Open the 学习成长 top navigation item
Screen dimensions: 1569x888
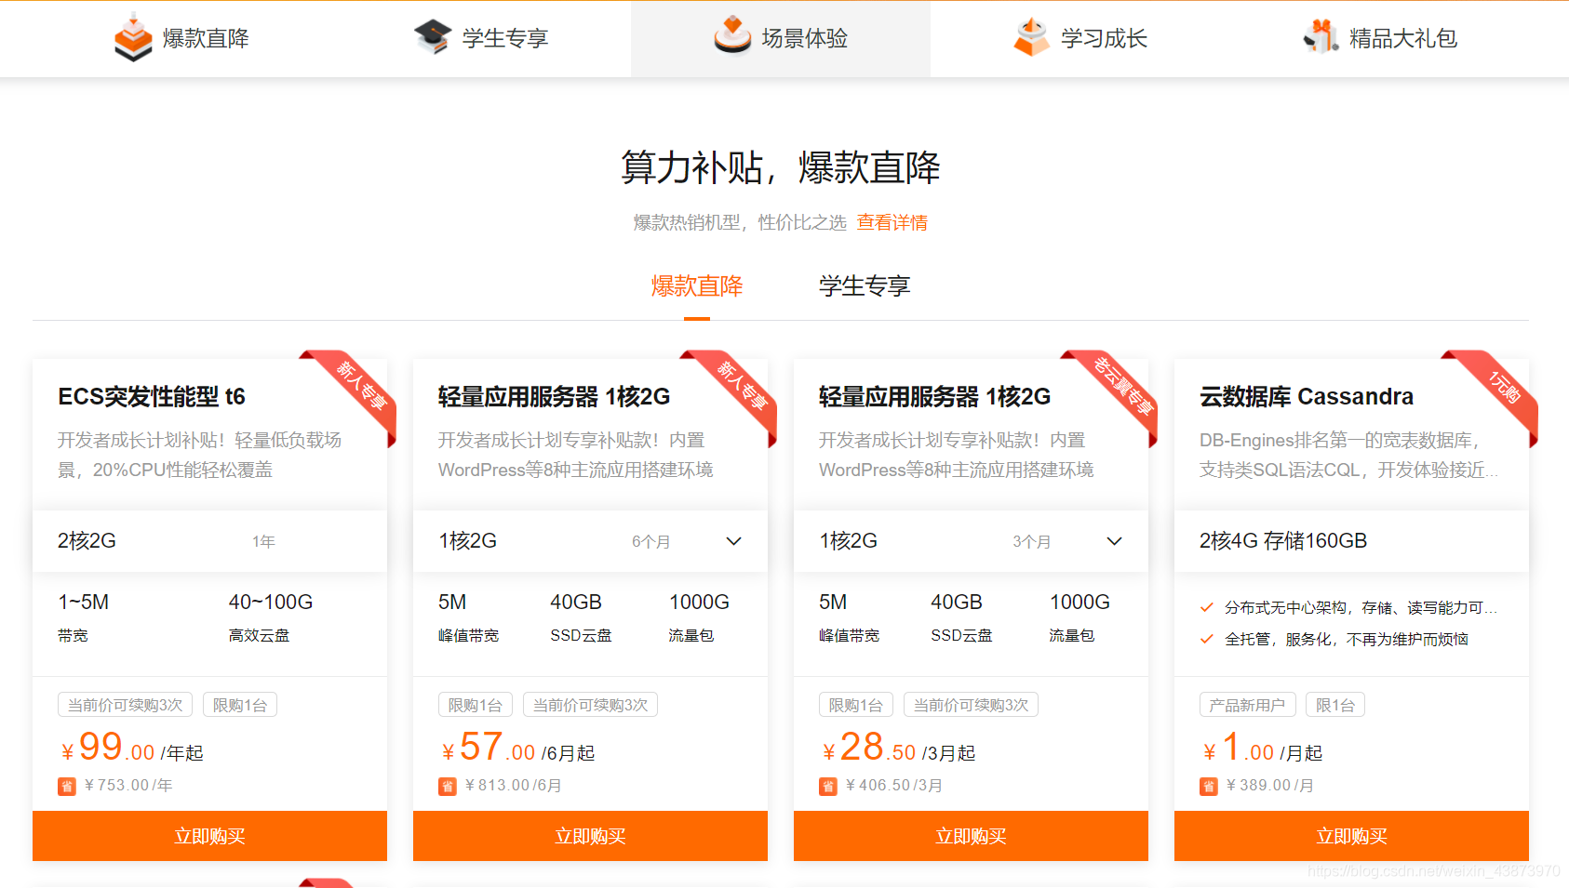(x=1080, y=38)
